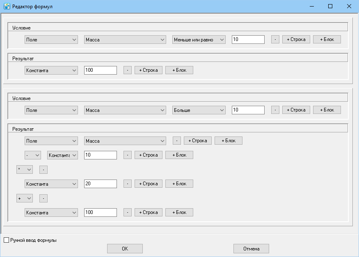Click "+ Блок" next to constant 20
The image size is (359, 257).
179,184
